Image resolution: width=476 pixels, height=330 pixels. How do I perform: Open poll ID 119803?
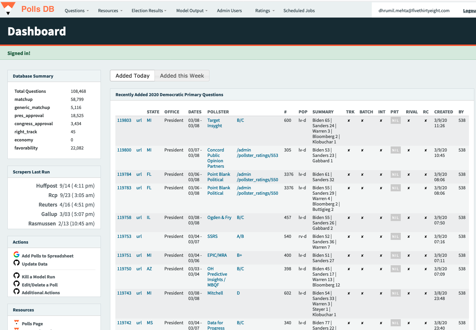tap(124, 120)
